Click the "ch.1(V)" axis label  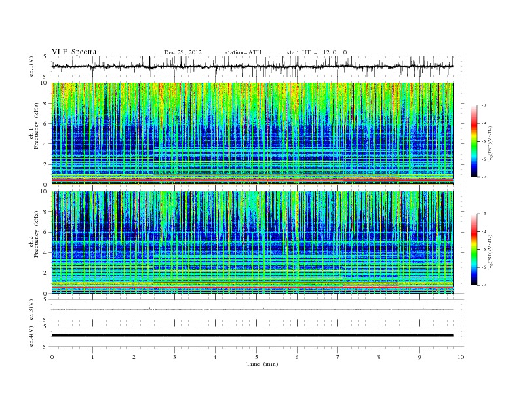[31, 66]
